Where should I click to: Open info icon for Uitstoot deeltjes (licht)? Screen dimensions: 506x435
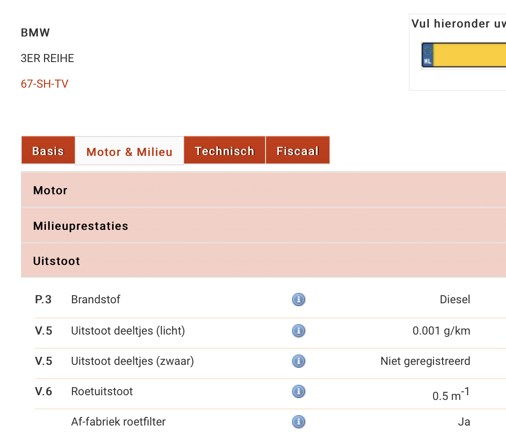(299, 331)
